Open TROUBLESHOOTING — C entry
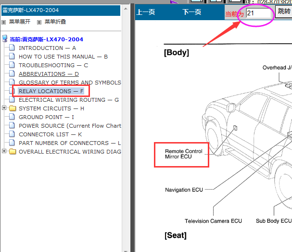The width and height of the screenshot is (292, 252). click(53, 65)
